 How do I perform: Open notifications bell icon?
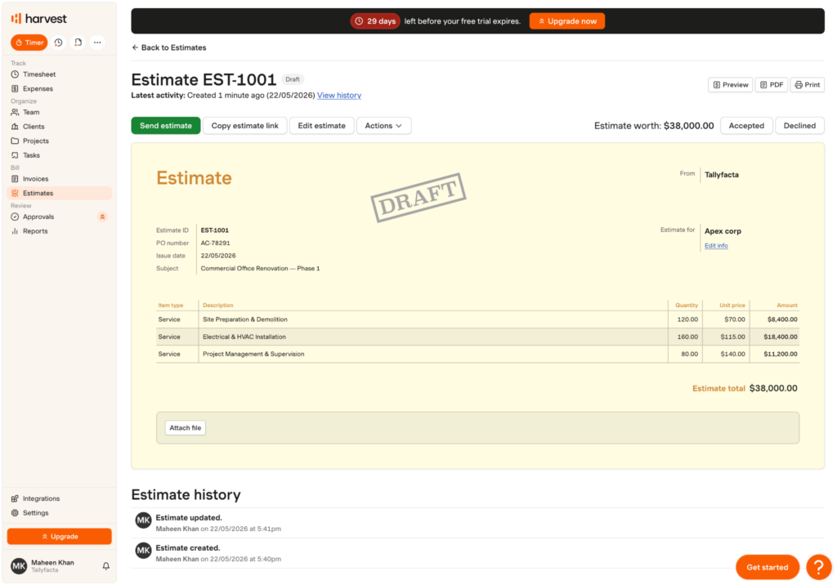[105, 565]
